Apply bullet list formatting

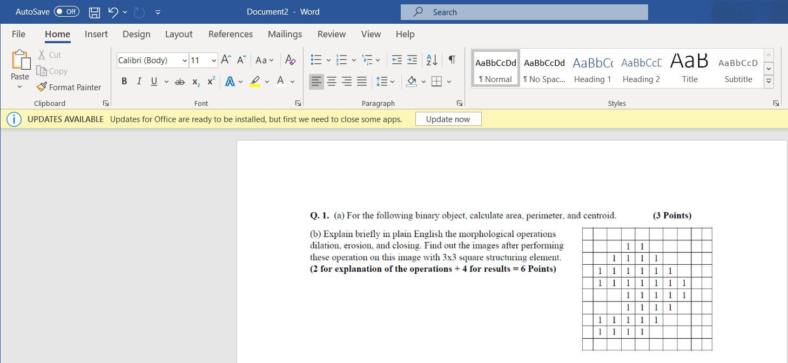(x=317, y=59)
